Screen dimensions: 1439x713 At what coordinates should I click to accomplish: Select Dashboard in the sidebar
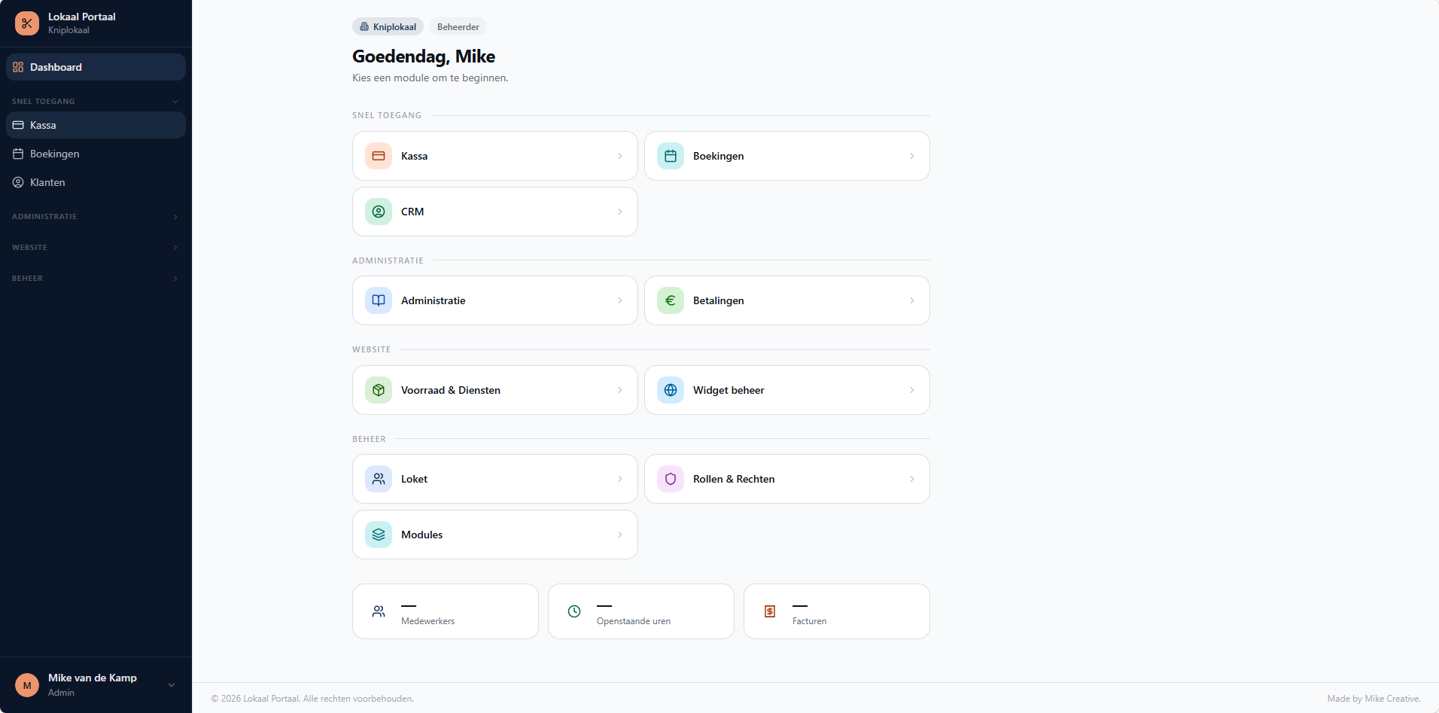click(x=96, y=67)
